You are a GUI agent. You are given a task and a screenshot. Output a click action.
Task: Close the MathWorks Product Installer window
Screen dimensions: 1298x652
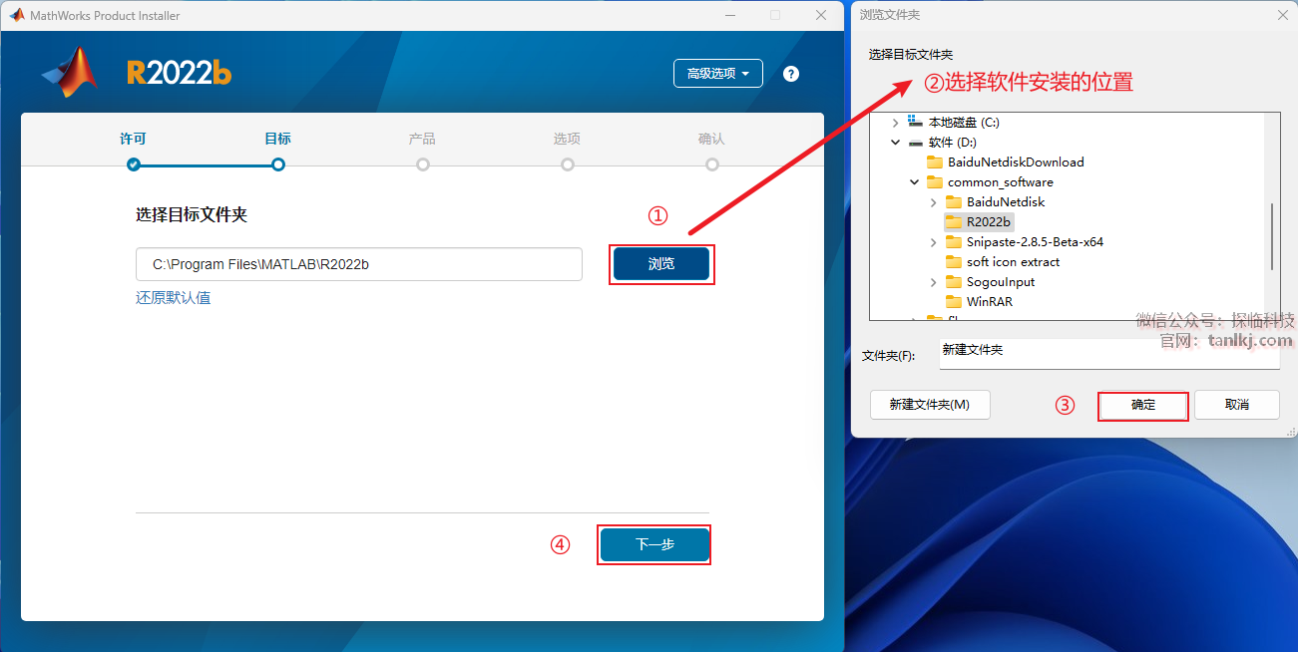point(821,15)
